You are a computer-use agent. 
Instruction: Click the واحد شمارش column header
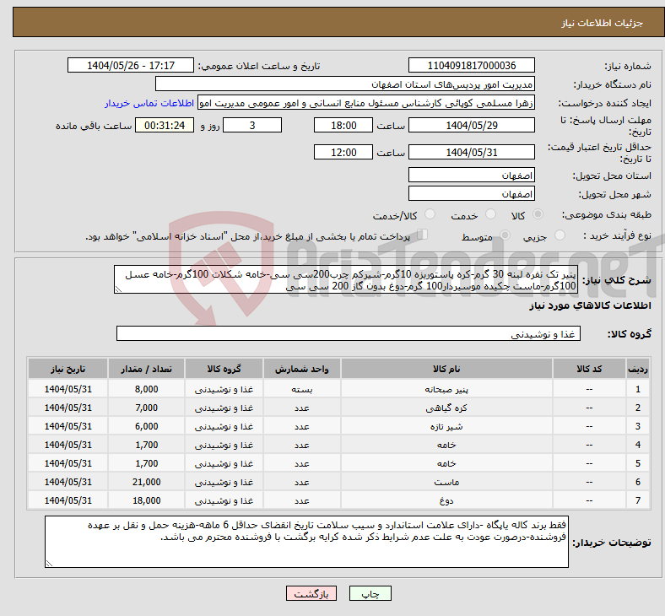[x=301, y=369]
